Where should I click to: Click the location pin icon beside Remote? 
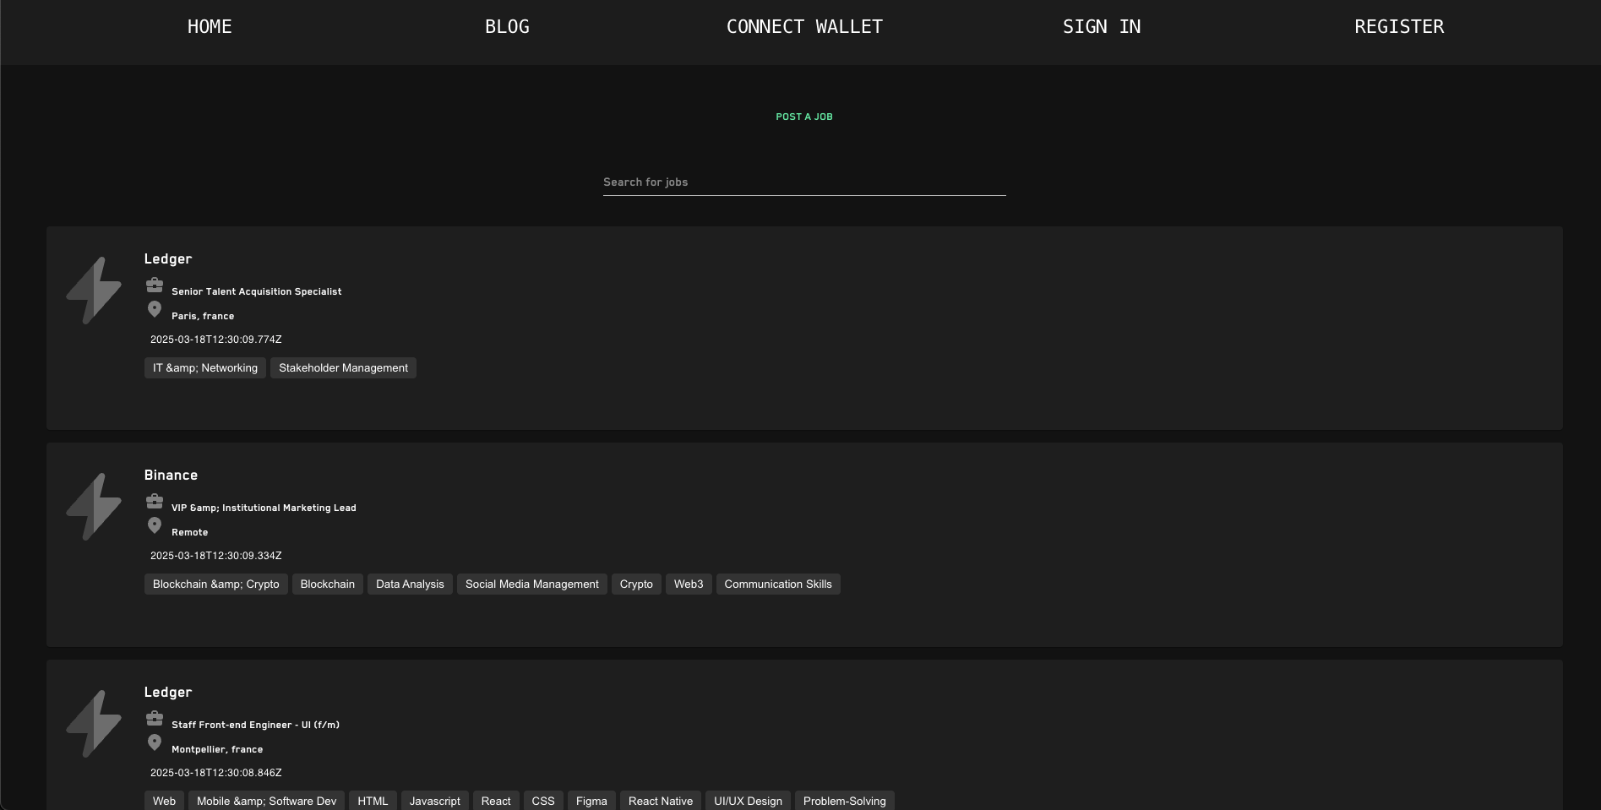pos(155,525)
